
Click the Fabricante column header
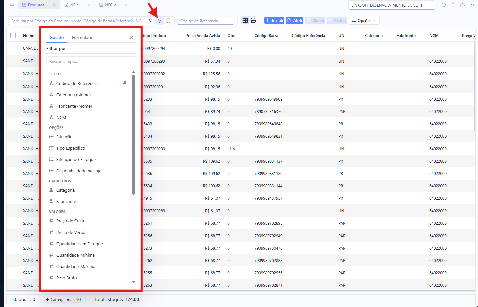click(x=406, y=36)
